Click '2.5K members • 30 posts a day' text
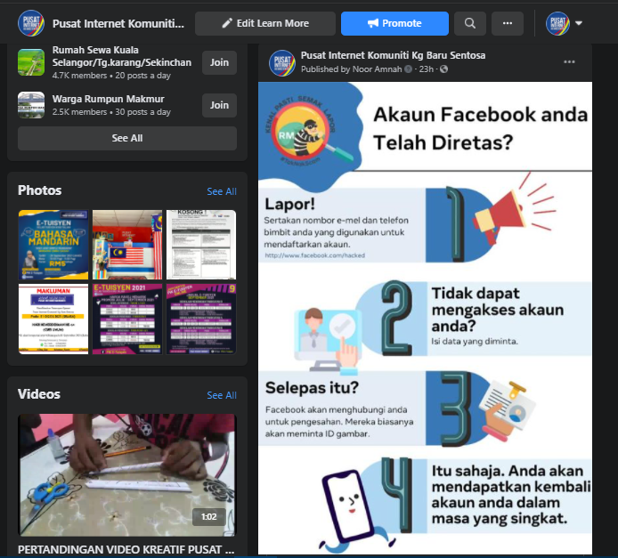Image resolution: width=618 pixels, height=558 pixels. (x=111, y=112)
